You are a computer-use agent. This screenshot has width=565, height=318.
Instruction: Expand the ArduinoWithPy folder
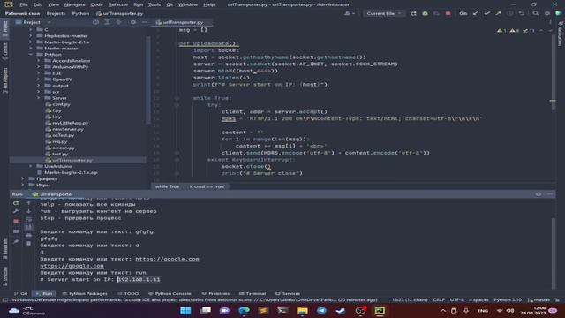pos(39,67)
